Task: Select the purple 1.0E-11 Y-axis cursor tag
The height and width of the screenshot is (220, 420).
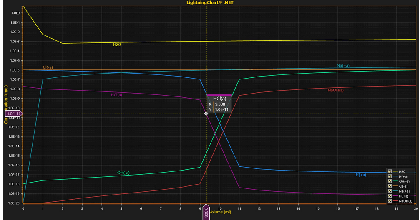Action: pyautogui.click(x=13, y=114)
